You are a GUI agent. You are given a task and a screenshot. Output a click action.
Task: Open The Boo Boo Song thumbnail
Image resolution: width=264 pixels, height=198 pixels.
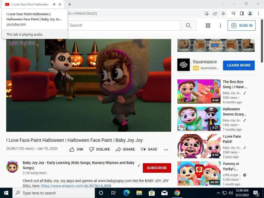coord(199,92)
